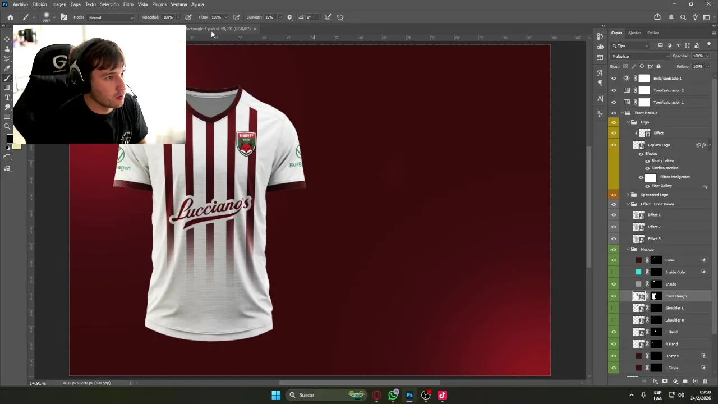Image resolution: width=718 pixels, height=404 pixels.
Task: Delete layer trash icon
Action: 705,381
